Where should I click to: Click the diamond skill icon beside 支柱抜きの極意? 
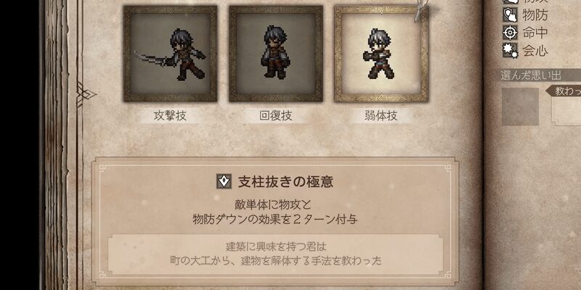(224, 181)
